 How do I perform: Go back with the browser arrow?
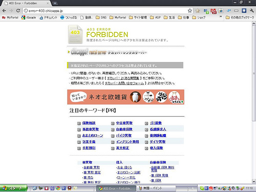pyautogui.click(x=4, y=11)
